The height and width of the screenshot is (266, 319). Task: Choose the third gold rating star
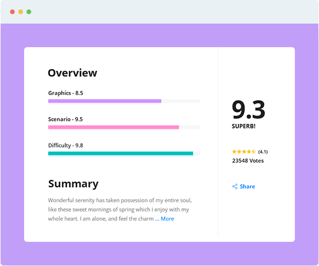coord(244,152)
